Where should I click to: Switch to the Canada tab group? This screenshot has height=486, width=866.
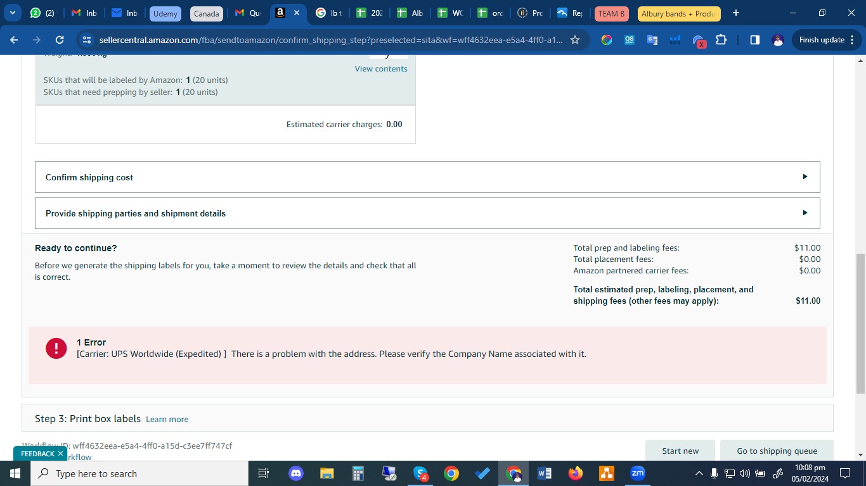click(206, 13)
